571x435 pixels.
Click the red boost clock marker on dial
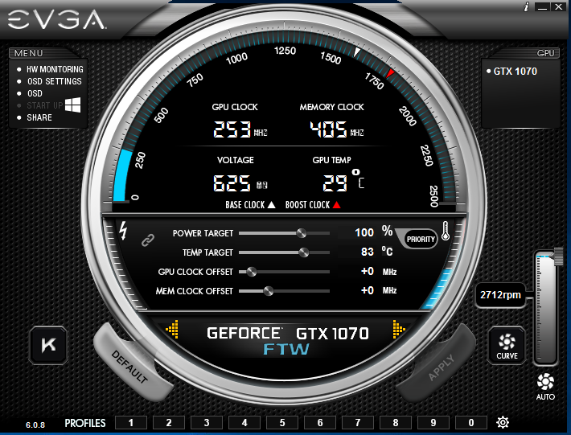pyautogui.click(x=390, y=73)
